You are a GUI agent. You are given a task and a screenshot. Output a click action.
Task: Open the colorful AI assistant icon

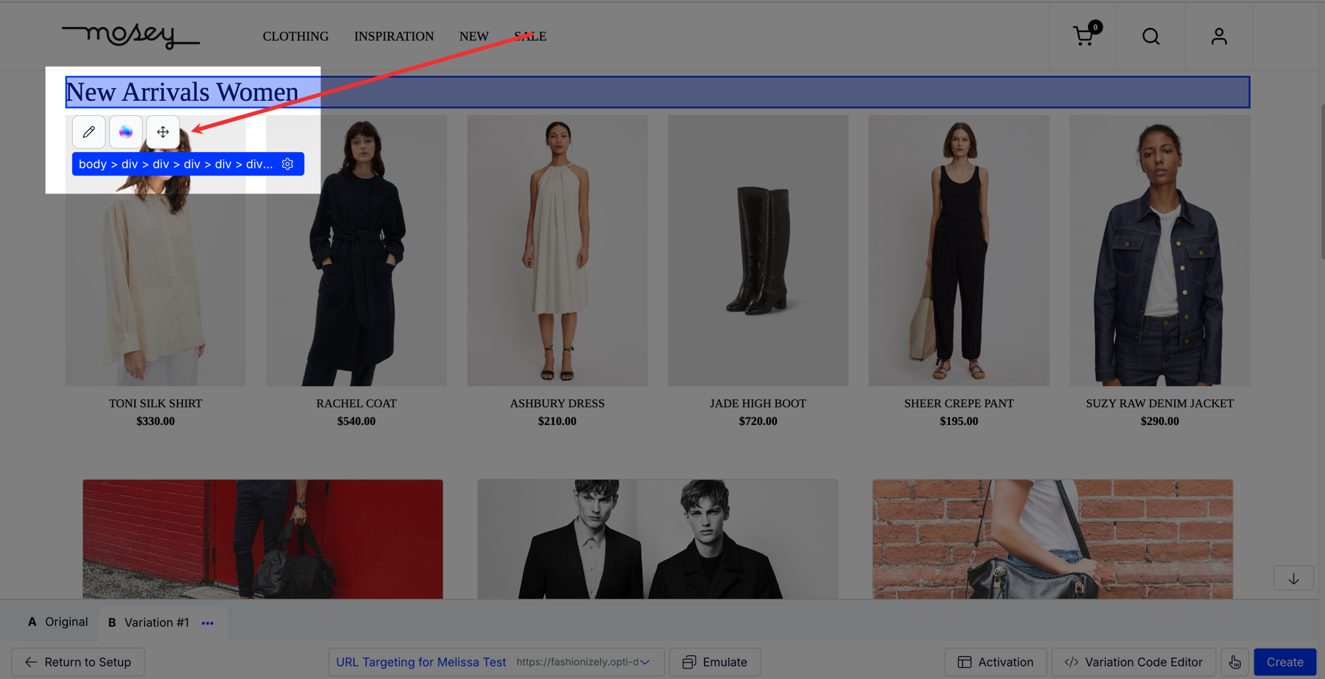tap(126, 132)
